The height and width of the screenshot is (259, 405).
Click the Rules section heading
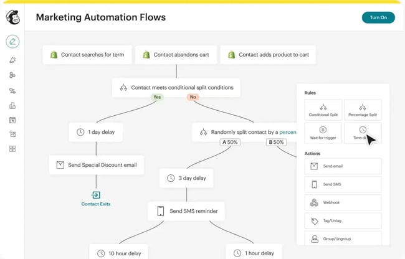tap(310, 93)
